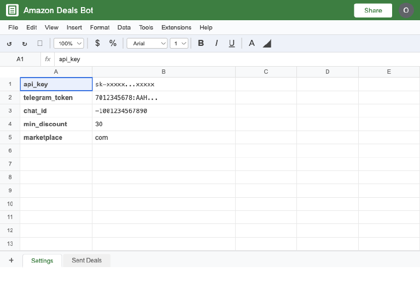Open the Insert menu

point(74,27)
